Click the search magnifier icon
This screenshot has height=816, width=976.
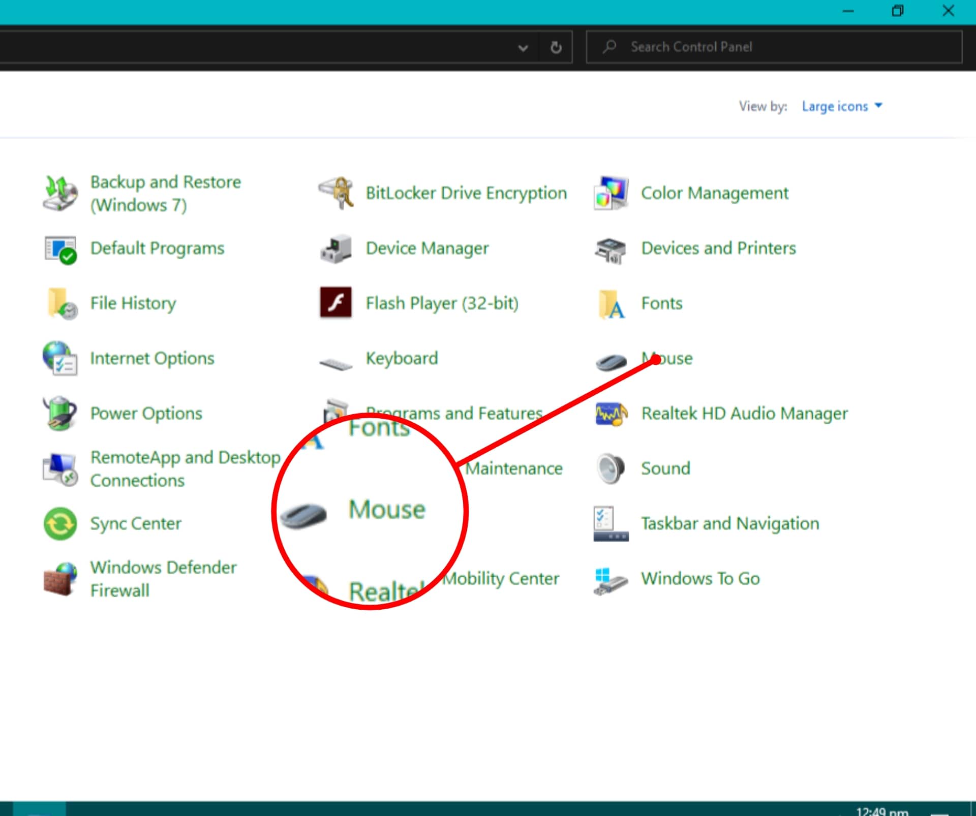click(x=609, y=47)
